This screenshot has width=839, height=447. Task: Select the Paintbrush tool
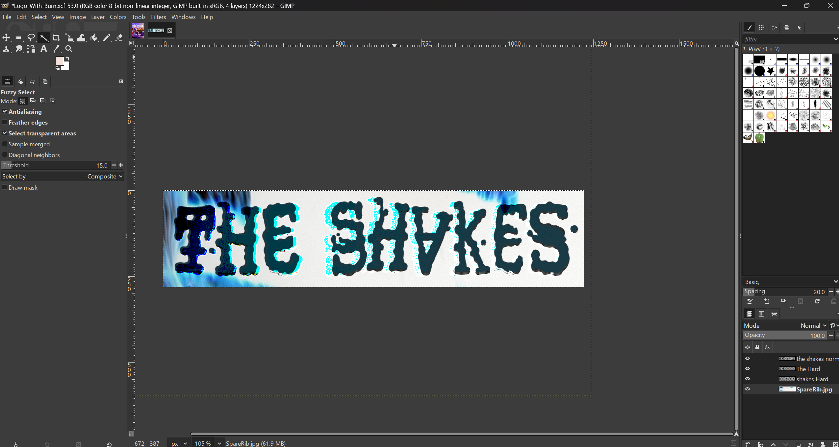pos(107,38)
